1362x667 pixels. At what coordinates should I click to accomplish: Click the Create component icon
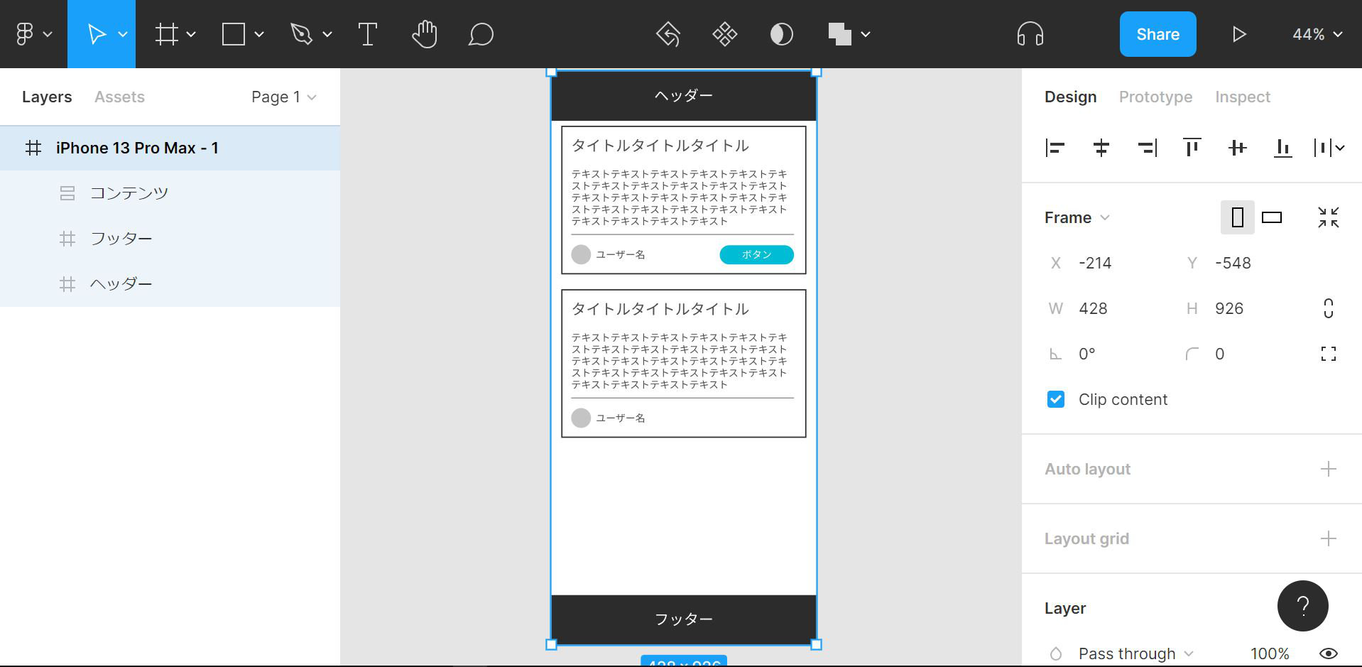click(725, 34)
